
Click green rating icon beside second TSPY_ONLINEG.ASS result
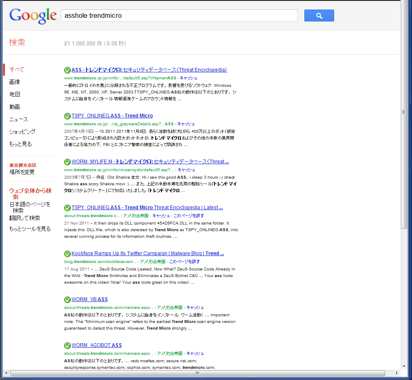(67, 208)
